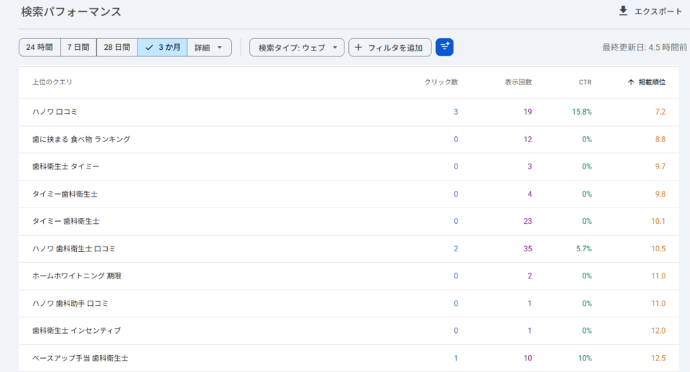
Task: Click the export download icon
Action: coord(623,11)
